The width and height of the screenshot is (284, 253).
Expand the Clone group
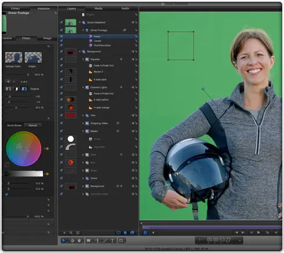click(x=83, y=178)
